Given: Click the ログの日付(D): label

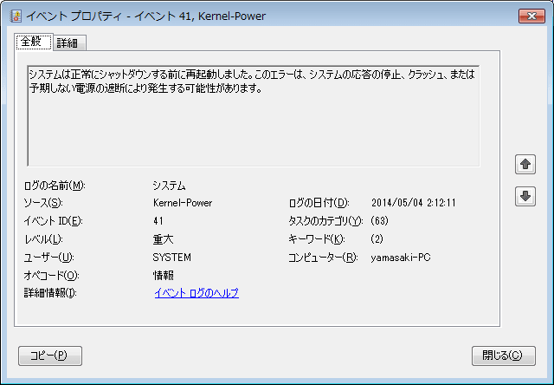Looking at the screenshot, I should (x=319, y=203).
